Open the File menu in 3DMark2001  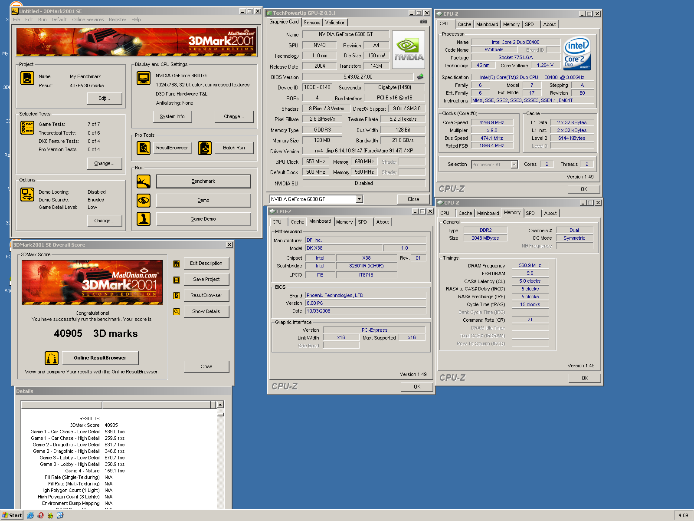click(16, 20)
